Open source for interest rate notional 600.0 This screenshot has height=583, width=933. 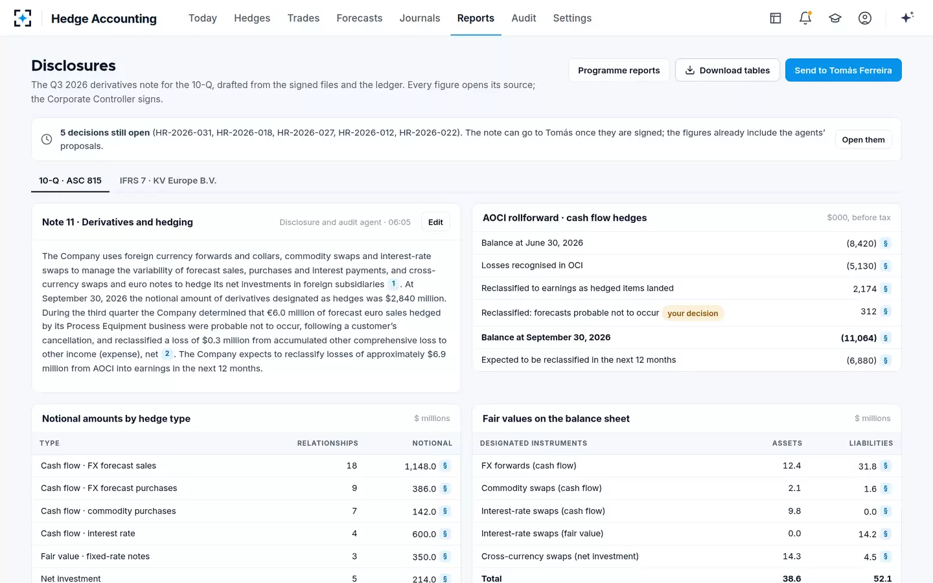point(445,534)
